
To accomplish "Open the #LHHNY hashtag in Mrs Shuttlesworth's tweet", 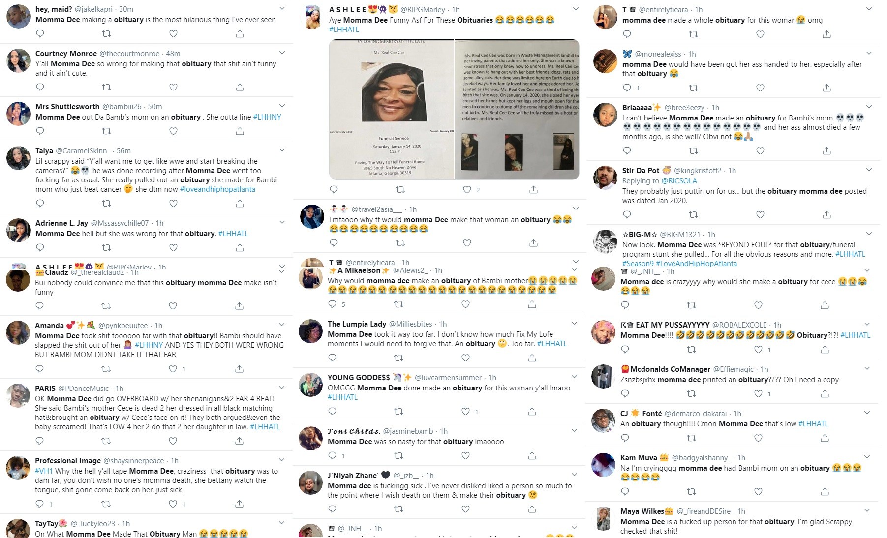I will pyautogui.click(x=267, y=117).
